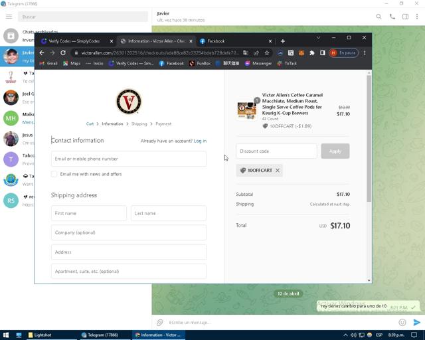Select the Information - Victor Allen tab
This screenshot has width=425, height=340.
(156, 41)
